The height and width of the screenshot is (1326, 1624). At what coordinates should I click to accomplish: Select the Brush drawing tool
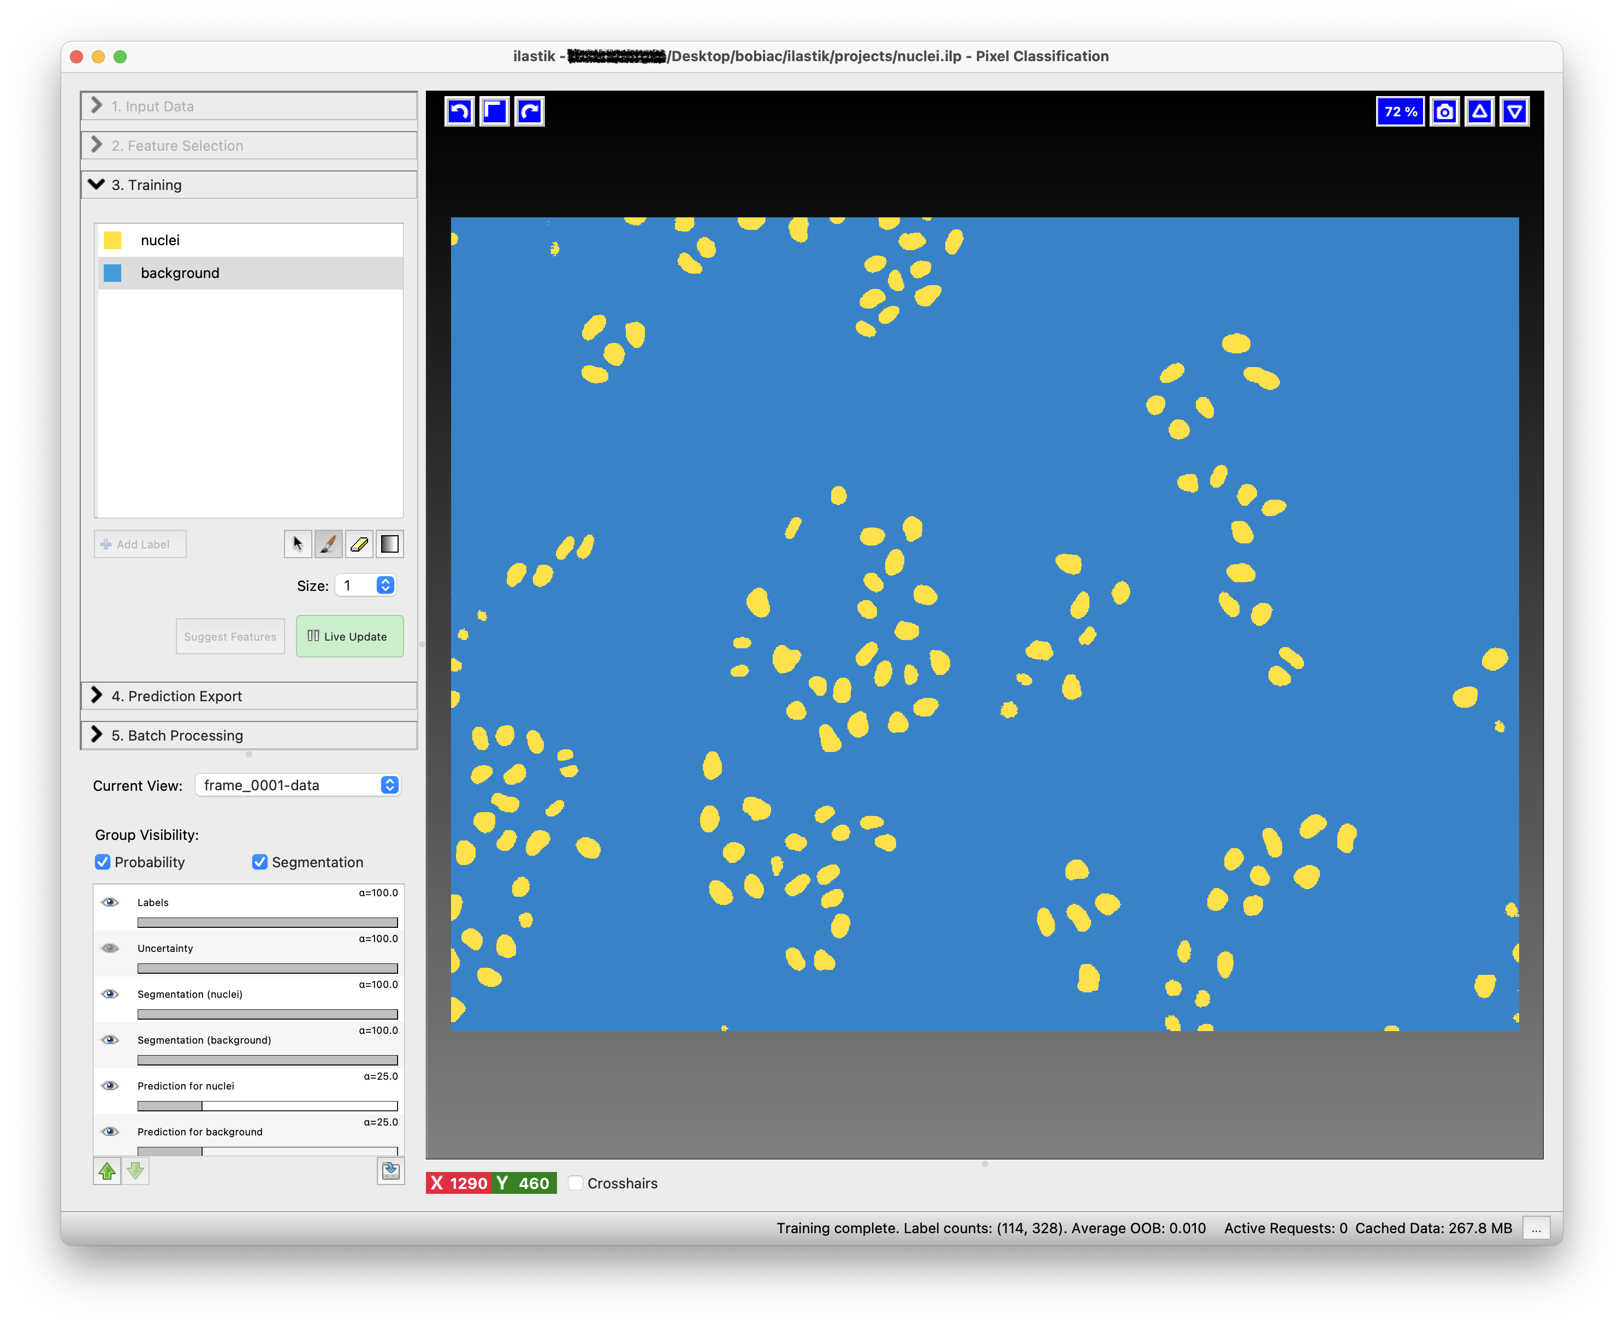[329, 544]
